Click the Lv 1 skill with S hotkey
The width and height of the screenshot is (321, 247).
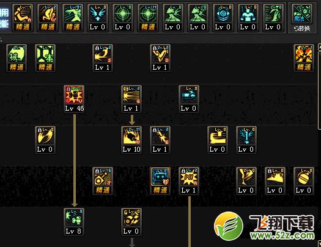coord(103,58)
